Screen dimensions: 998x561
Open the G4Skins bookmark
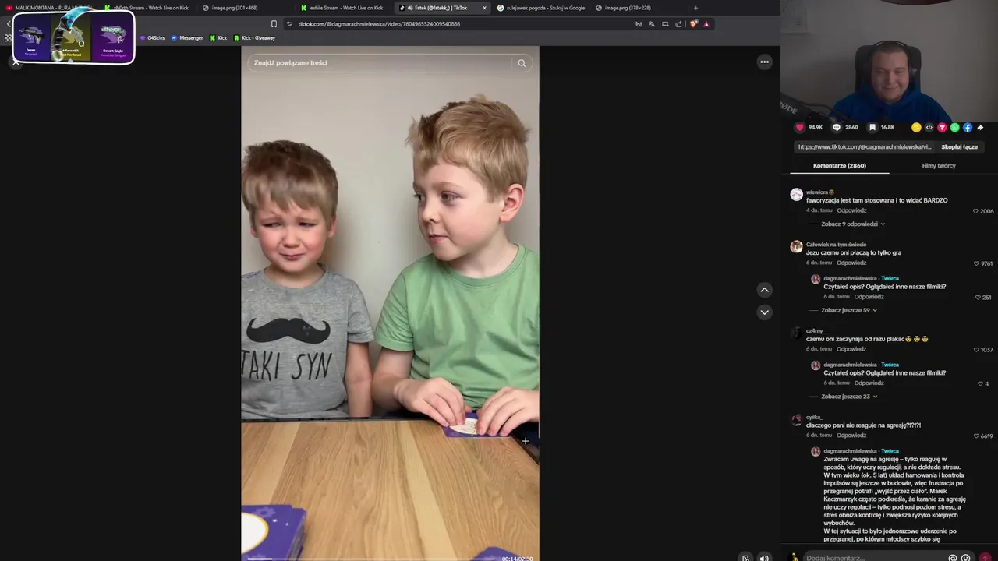tap(152, 37)
